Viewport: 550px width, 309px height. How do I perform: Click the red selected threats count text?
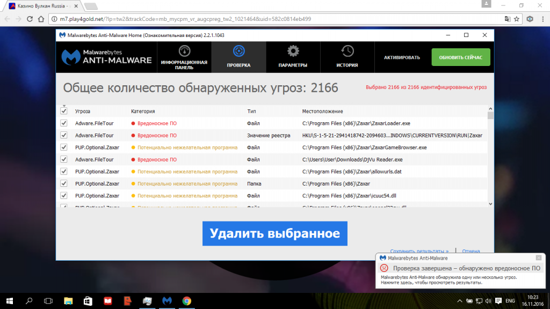click(426, 87)
